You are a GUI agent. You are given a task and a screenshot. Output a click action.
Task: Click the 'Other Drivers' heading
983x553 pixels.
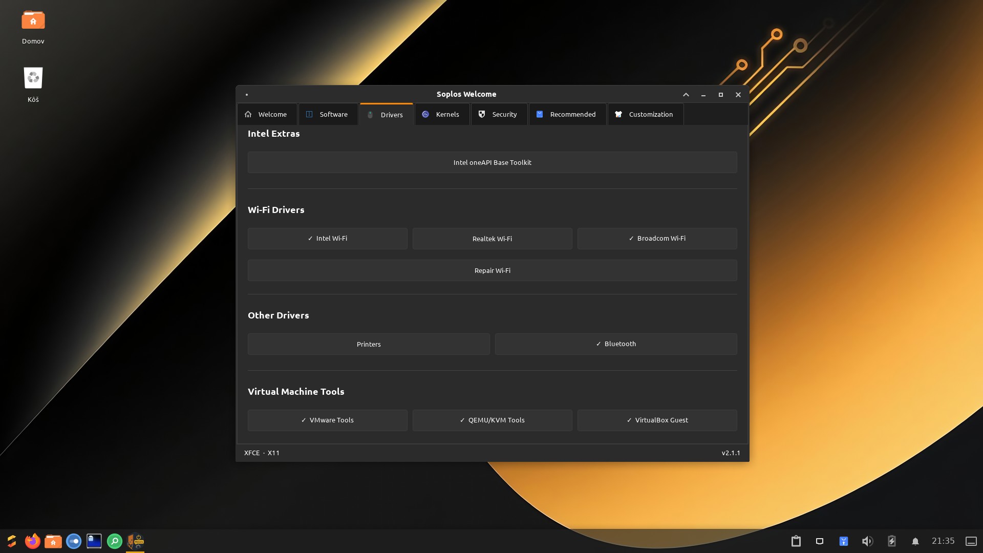pyautogui.click(x=279, y=315)
